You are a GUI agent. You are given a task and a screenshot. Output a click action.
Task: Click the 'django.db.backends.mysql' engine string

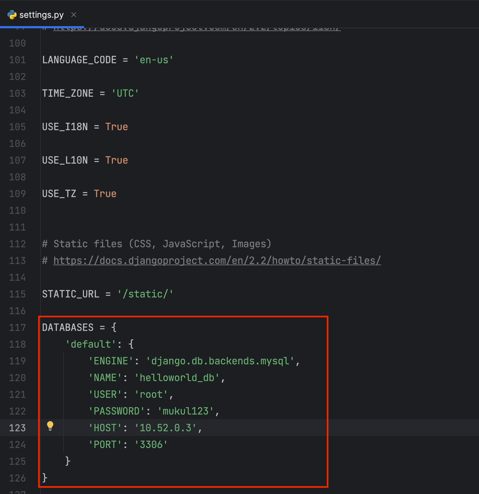pos(220,361)
